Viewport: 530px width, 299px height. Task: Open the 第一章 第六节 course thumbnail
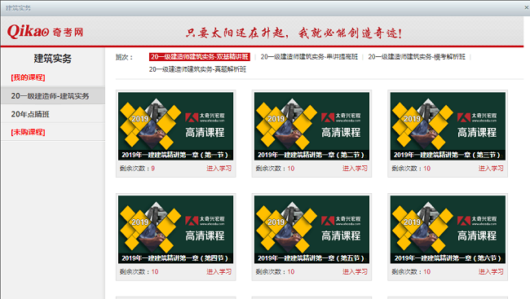pyautogui.click(x=448, y=230)
